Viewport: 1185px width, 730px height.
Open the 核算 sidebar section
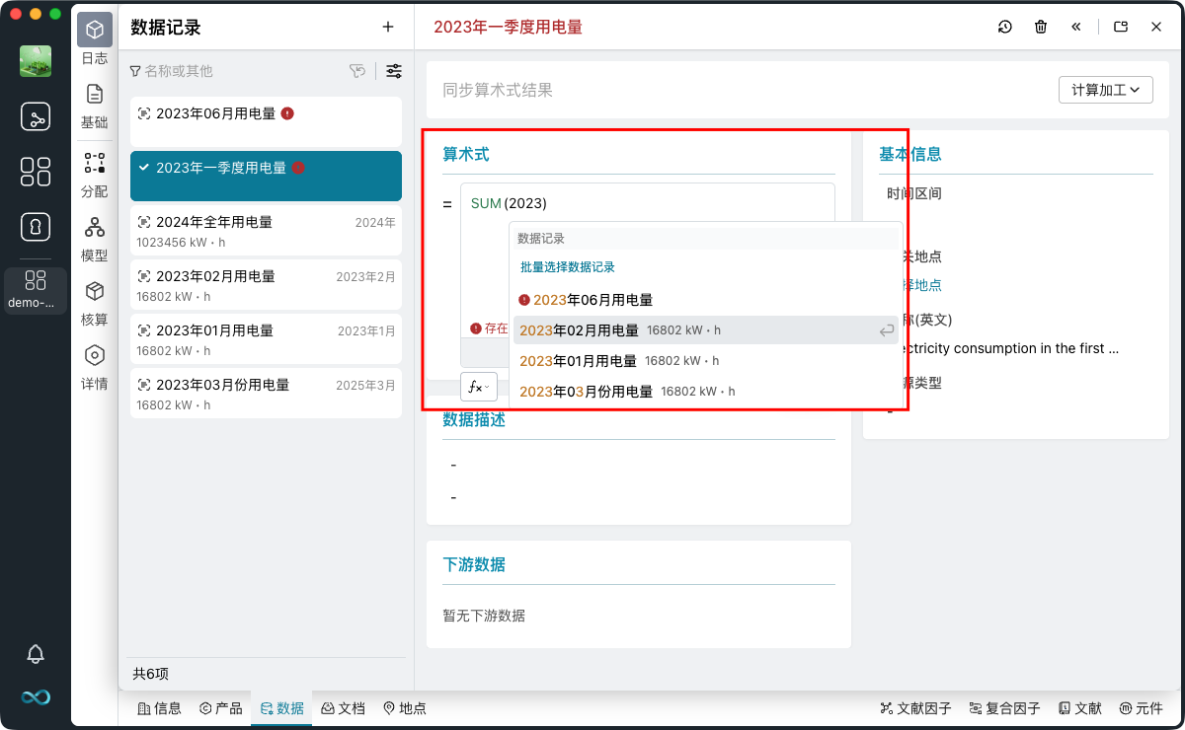[95, 302]
